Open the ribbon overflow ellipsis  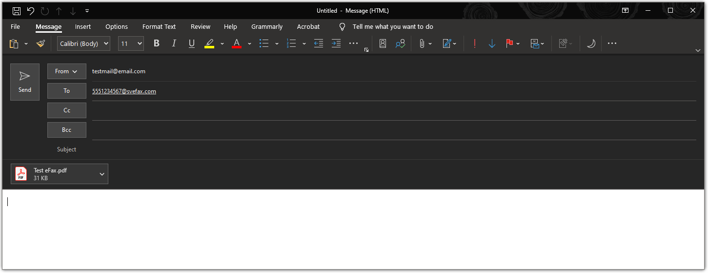coord(612,43)
